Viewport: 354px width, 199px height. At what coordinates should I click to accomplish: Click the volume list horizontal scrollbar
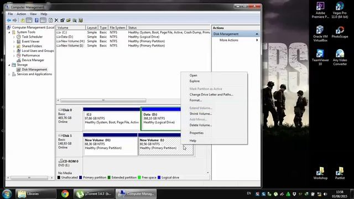pos(103,100)
